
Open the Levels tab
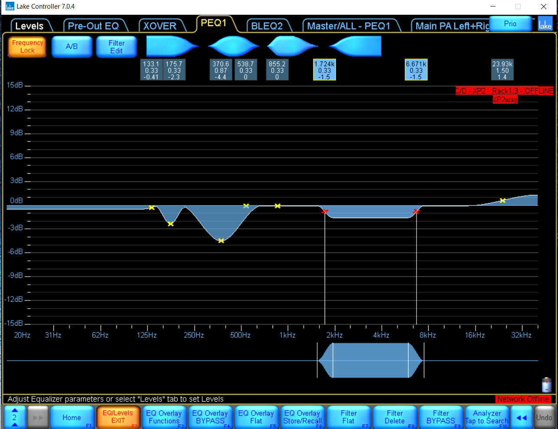click(x=30, y=26)
